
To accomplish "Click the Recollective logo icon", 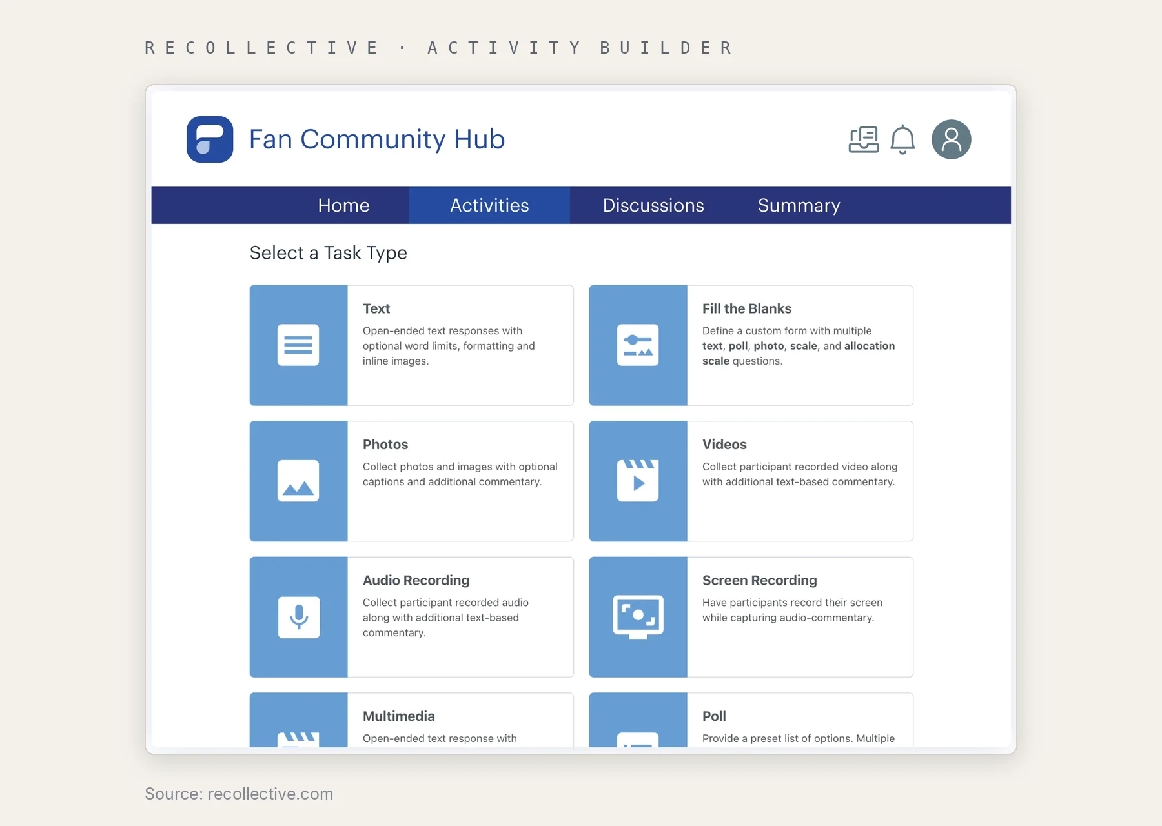I will click(x=210, y=139).
